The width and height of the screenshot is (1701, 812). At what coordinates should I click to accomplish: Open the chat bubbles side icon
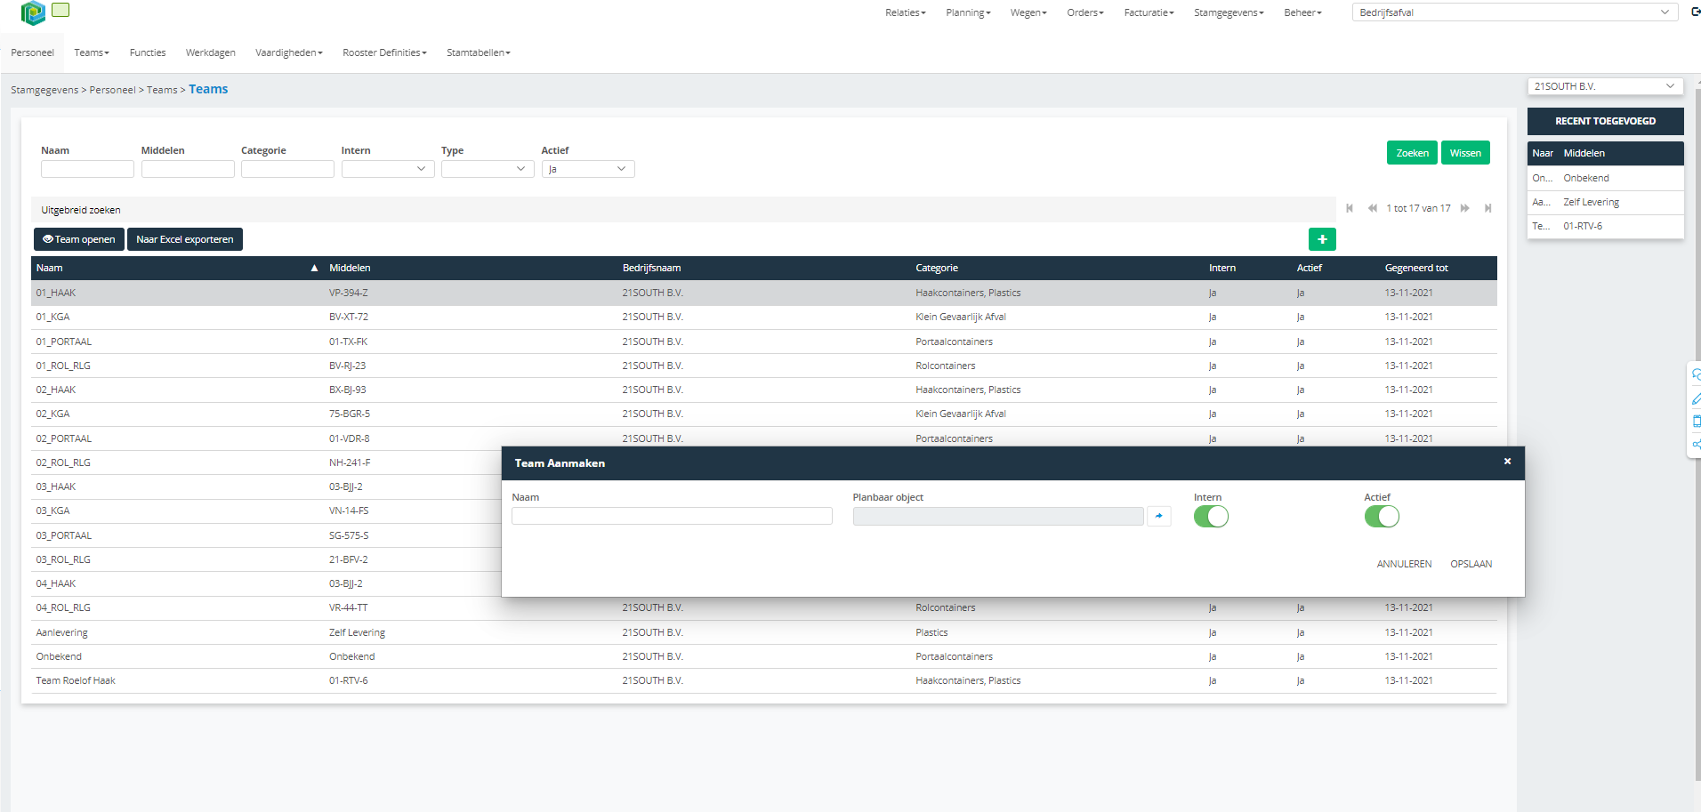(x=1697, y=374)
